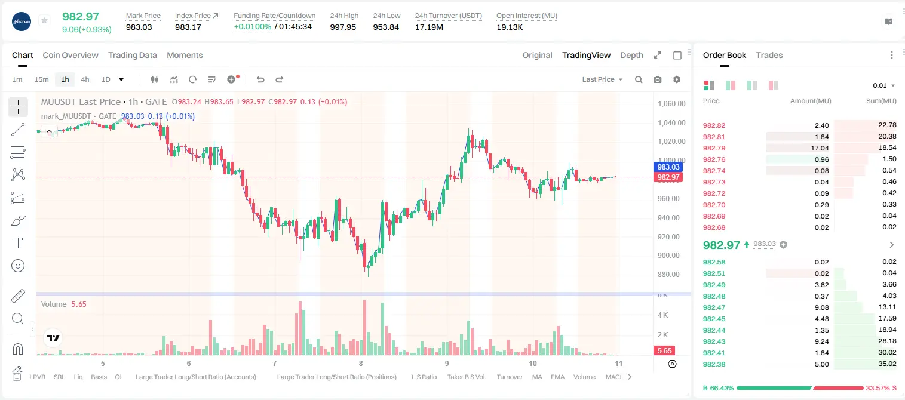Open the emoji sticker tool
905x400 pixels.
point(18,266)
